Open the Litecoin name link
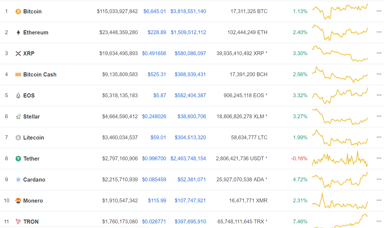Image resolution: width=384 pixels, height=228 pixels. point(34,138)
